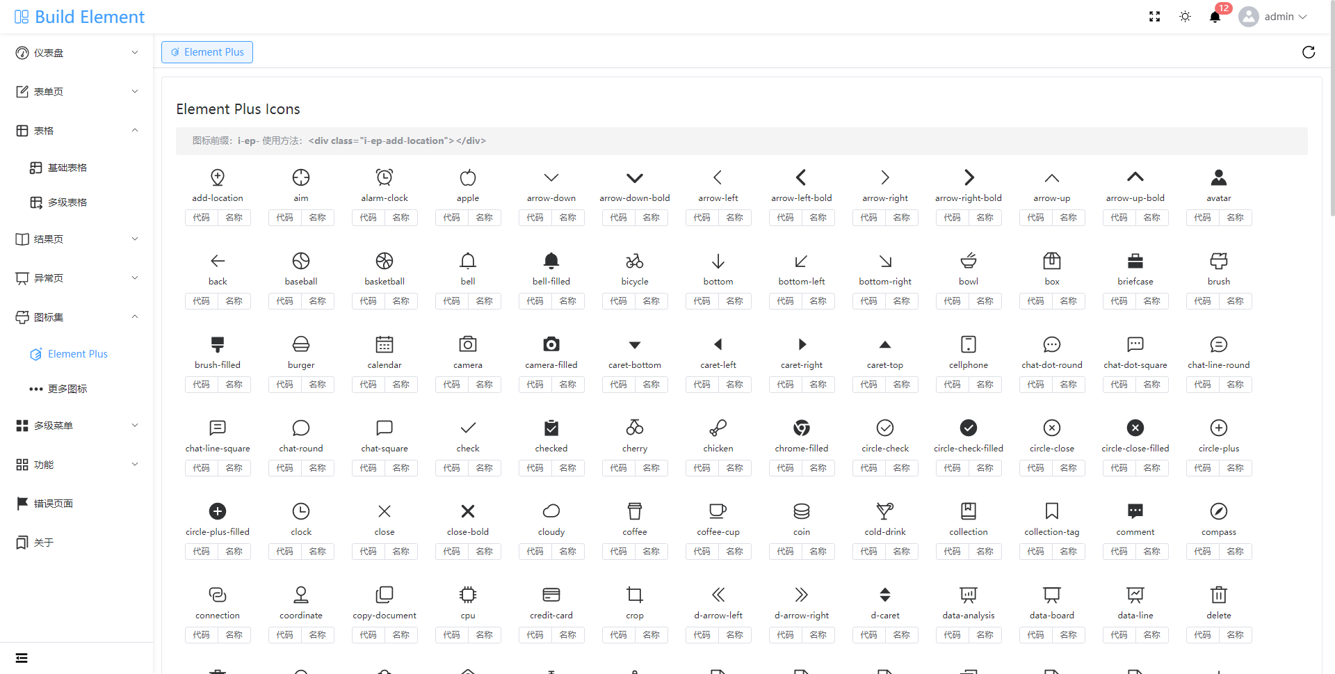1335x674 pixels.
Task: Click the 'Element Plus Icons' heading text
Action: point(238,109)
